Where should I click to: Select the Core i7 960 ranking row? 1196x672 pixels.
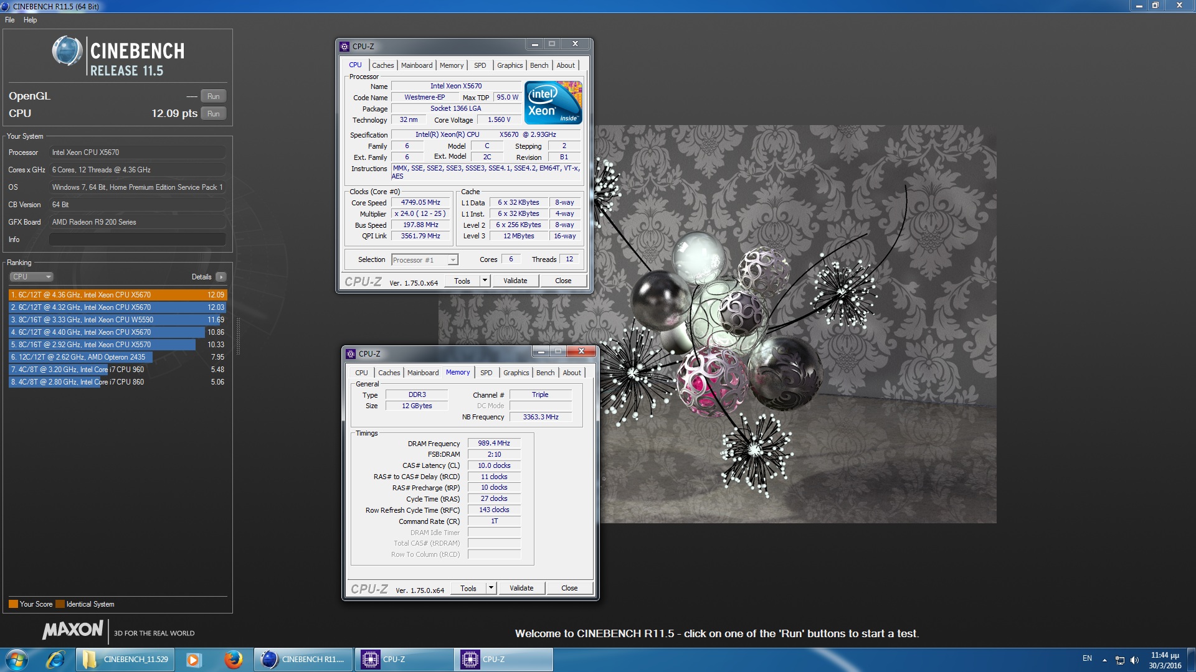pyautogui.click(x=118, y=370)
